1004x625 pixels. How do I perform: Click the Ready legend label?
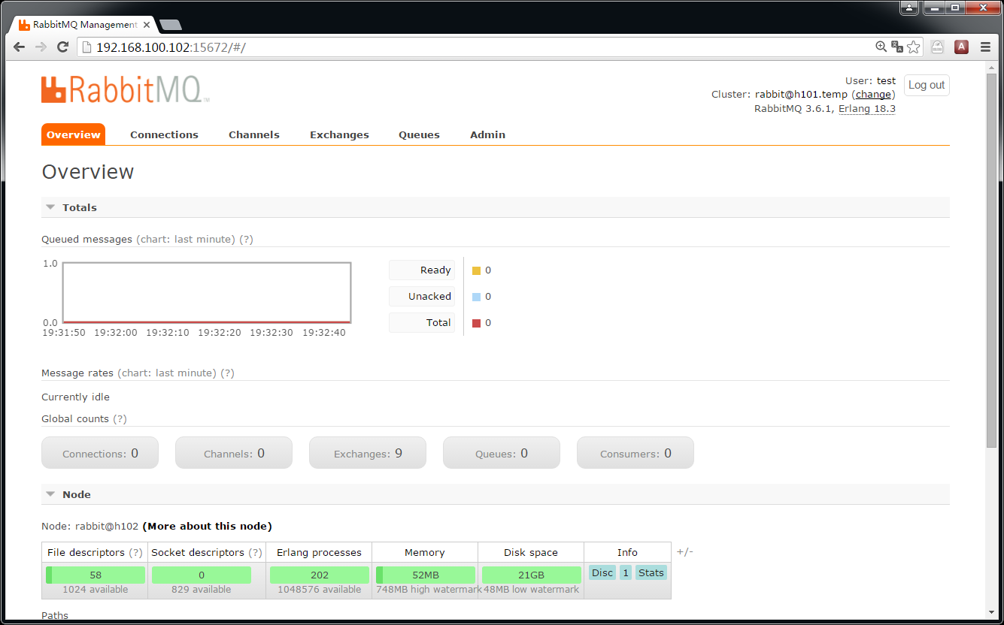point(422,270)
